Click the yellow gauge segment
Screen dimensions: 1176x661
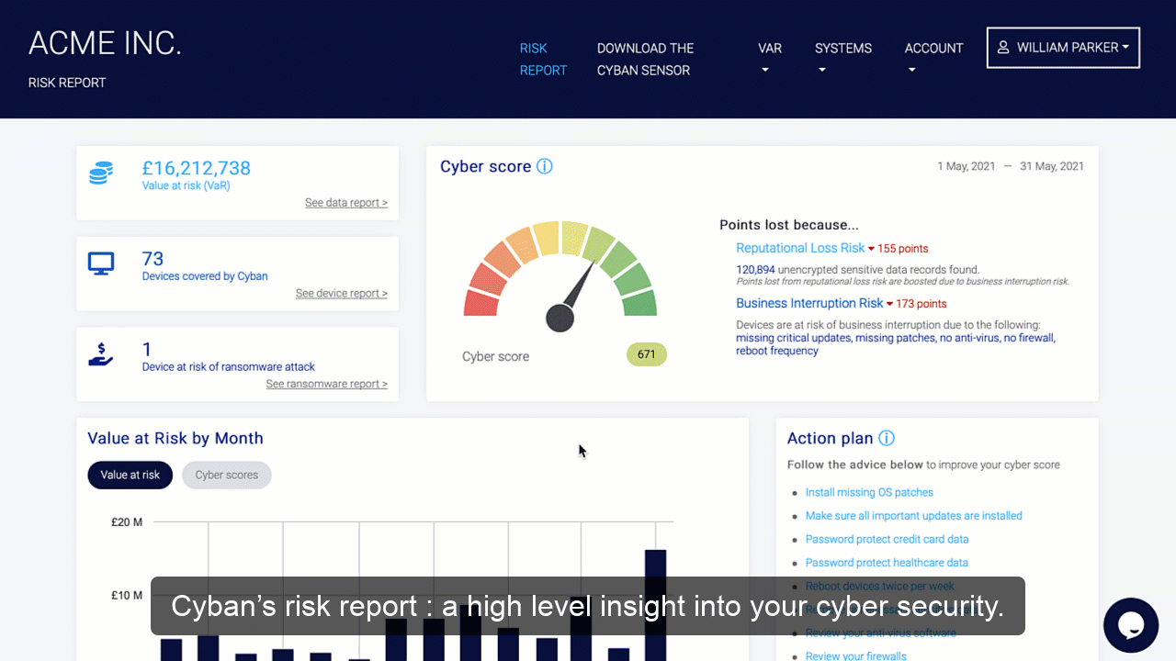point(546,237)
